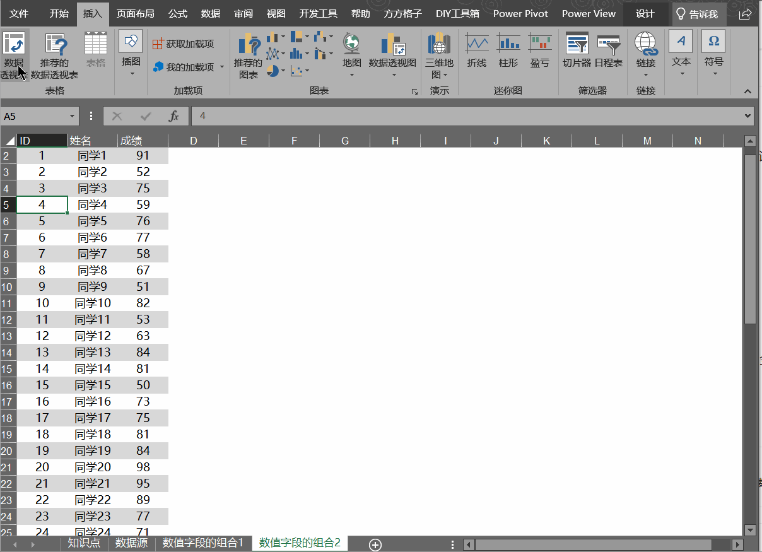Select row header 10

[x=8, y=287]
